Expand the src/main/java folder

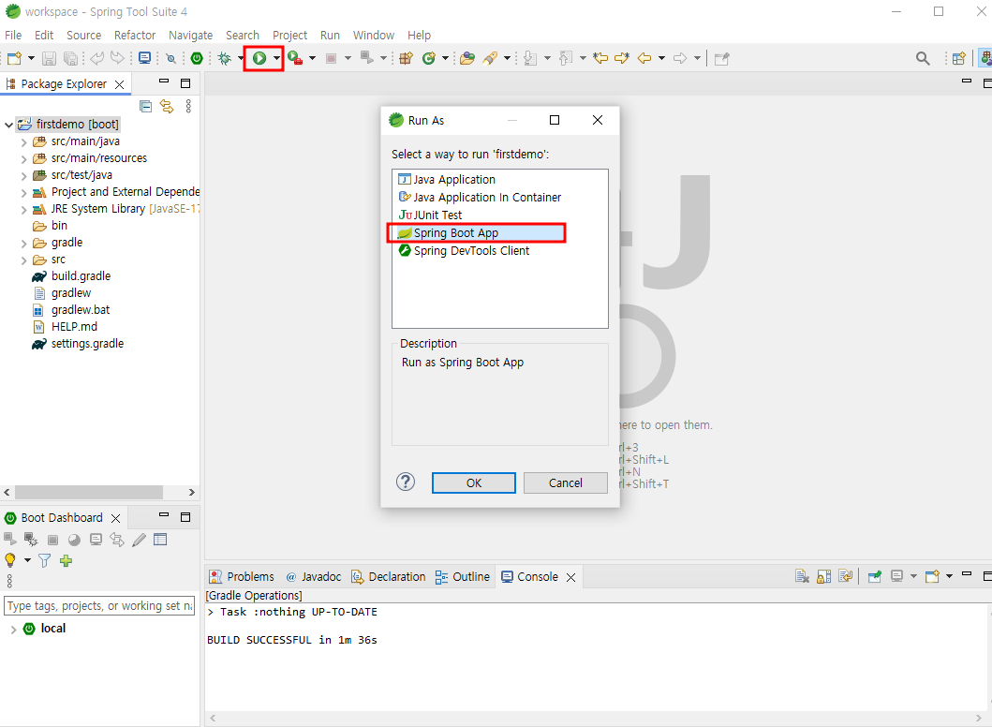(x=24, y=141)
